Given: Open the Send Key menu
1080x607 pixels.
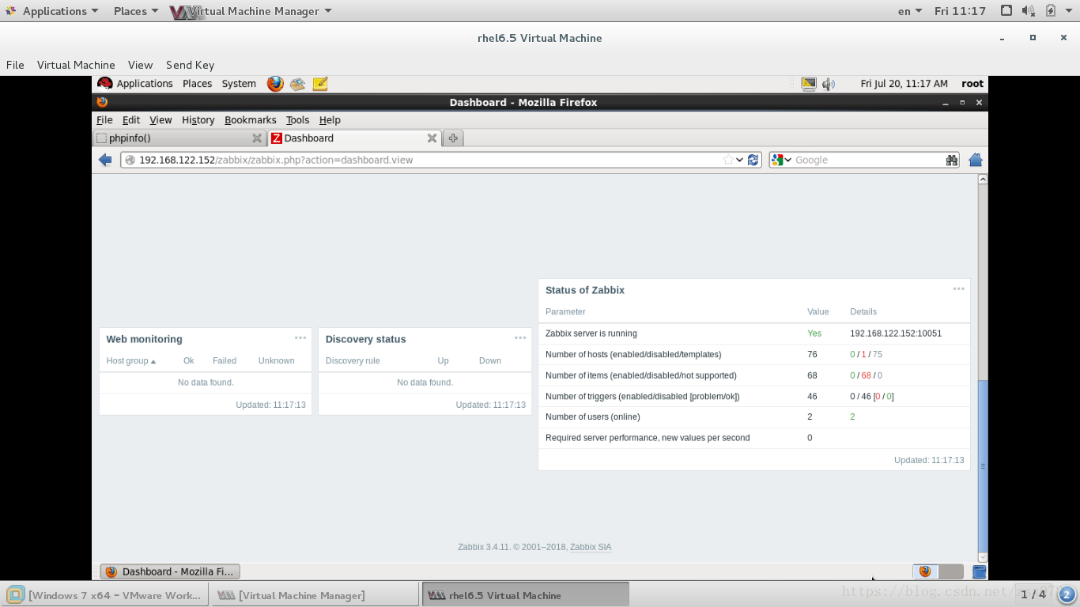Looking at the screenshot, I should click(190, 65).
